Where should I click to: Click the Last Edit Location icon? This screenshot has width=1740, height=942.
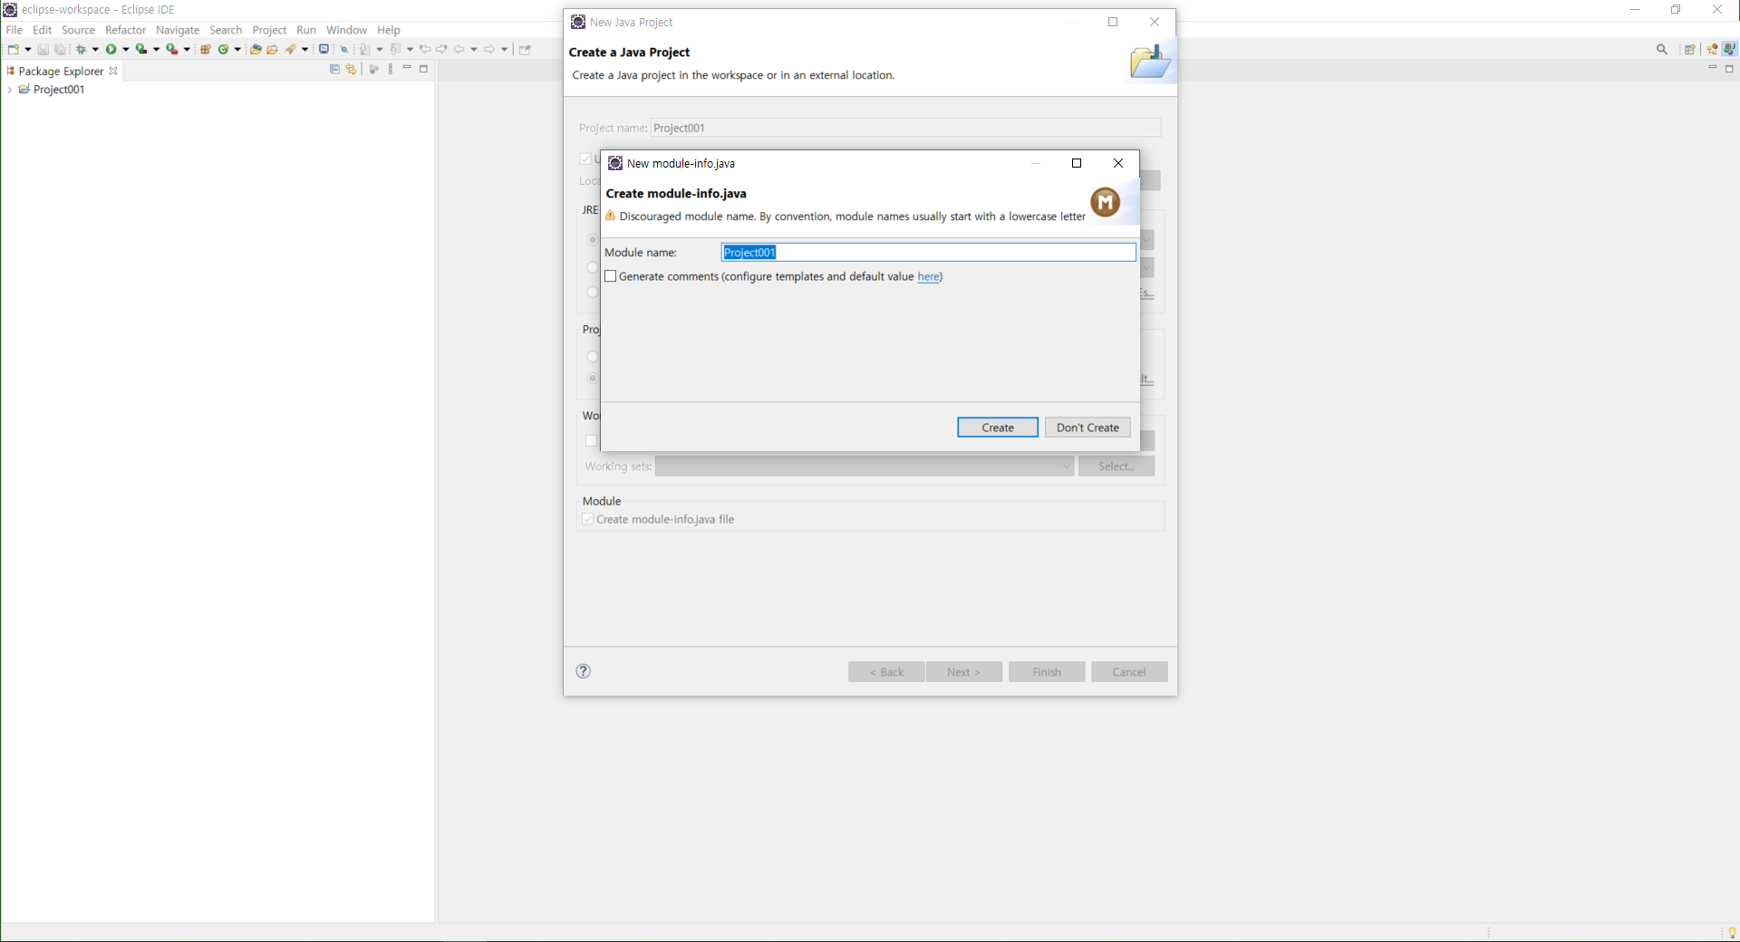coord(425,49)
